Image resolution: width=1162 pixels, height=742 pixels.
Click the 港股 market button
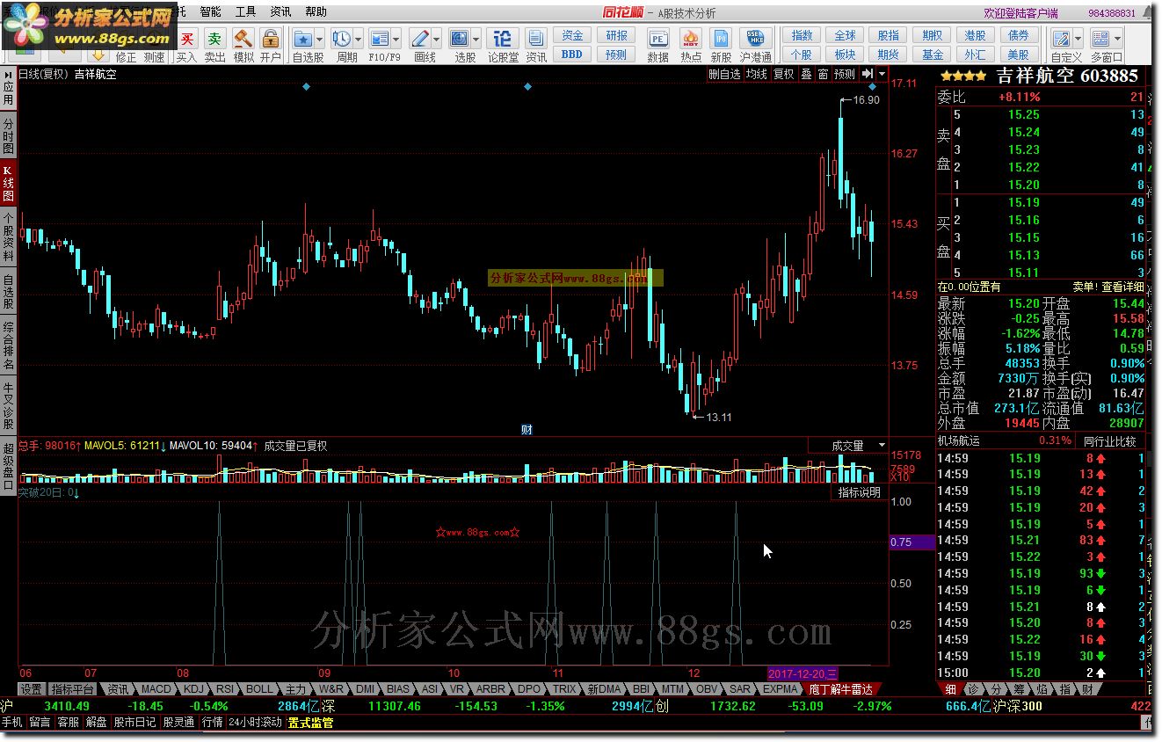coord(975,35)
